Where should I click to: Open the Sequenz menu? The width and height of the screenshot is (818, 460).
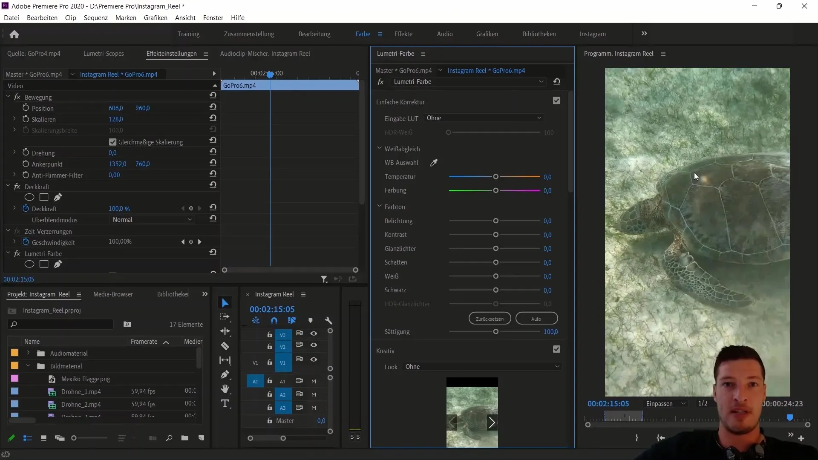pos(96,18)
